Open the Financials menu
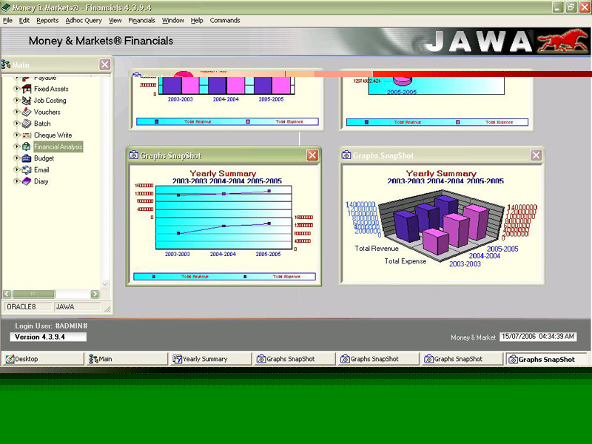Screen dimensions: 592x444 coord(141,21)
